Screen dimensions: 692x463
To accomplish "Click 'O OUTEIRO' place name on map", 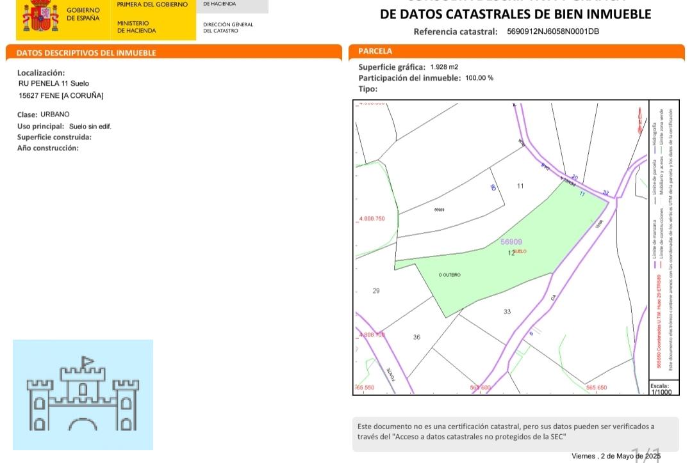I will 449,275.
